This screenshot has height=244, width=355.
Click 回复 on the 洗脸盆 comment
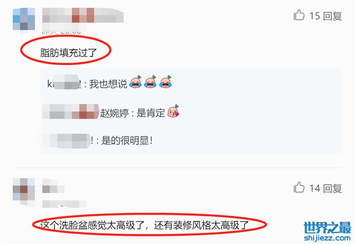332,188
